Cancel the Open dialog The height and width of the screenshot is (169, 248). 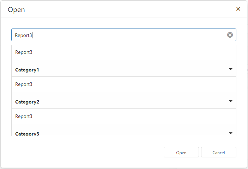pyautogui.click(x=219, y=152)
